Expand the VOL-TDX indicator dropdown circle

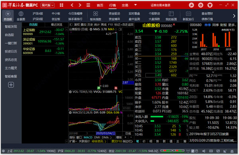click(x=70, y=92)
